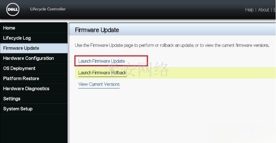Open the Help link in the header
Image resolution: width=276 pixels, height=143 pixels.
click(x=249, y=10)
